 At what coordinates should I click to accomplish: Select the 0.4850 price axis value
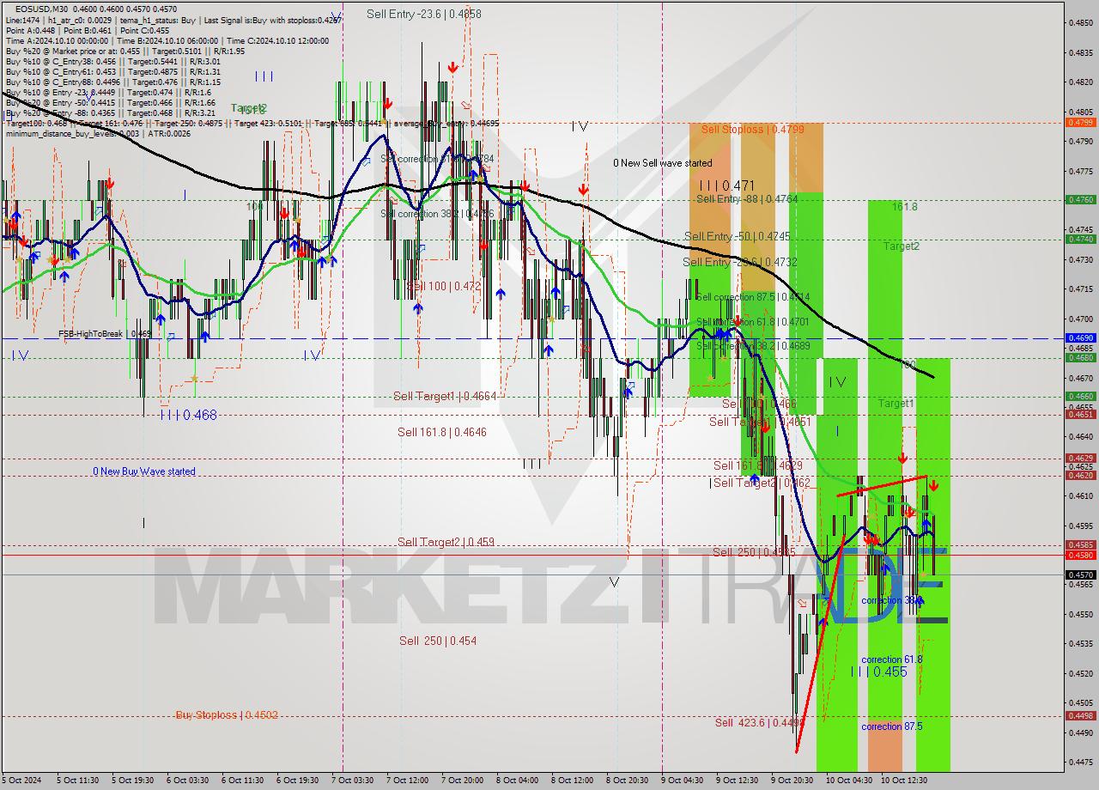[1079, 22]
